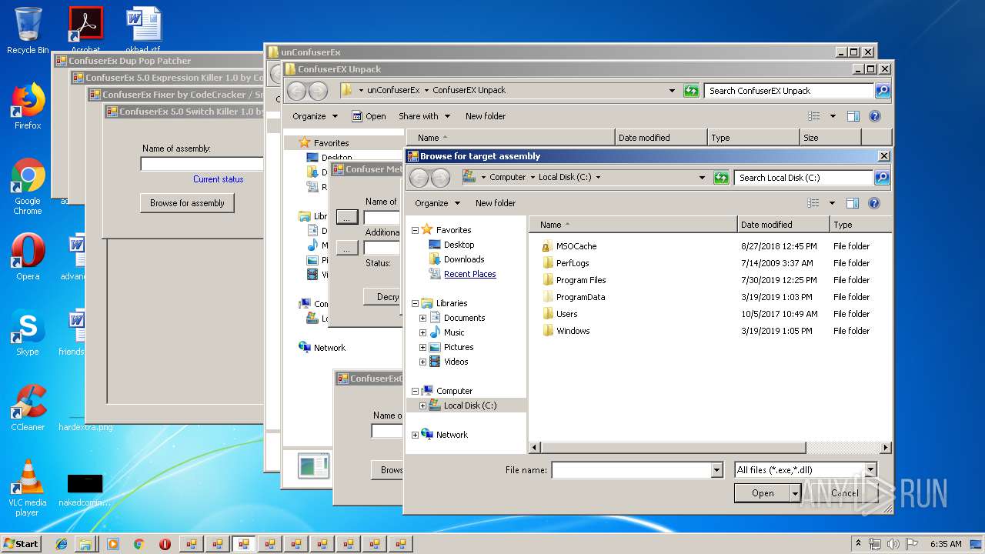Open help in ConfuserEX Unpack window
This screenshot has width=985, height=554.
pos(874,116)
